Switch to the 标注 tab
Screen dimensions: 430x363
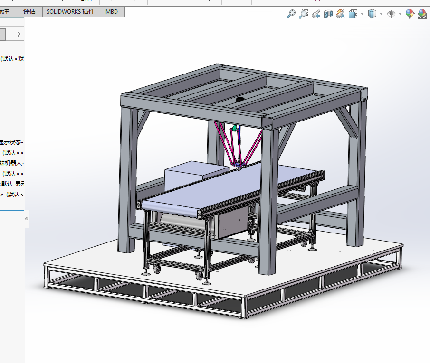pos(8,11)
